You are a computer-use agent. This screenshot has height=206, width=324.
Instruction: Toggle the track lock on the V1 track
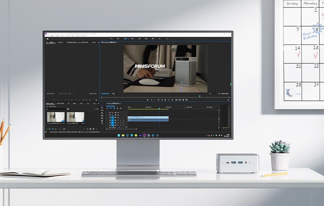[x=110, y=117]
